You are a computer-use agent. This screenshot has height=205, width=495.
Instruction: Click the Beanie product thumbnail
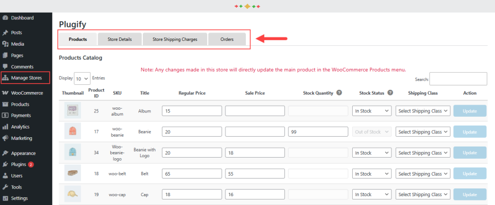click(73, 131)
